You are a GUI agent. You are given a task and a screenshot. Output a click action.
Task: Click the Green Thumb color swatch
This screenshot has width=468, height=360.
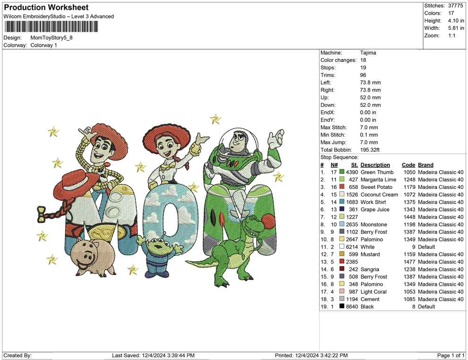342,172
